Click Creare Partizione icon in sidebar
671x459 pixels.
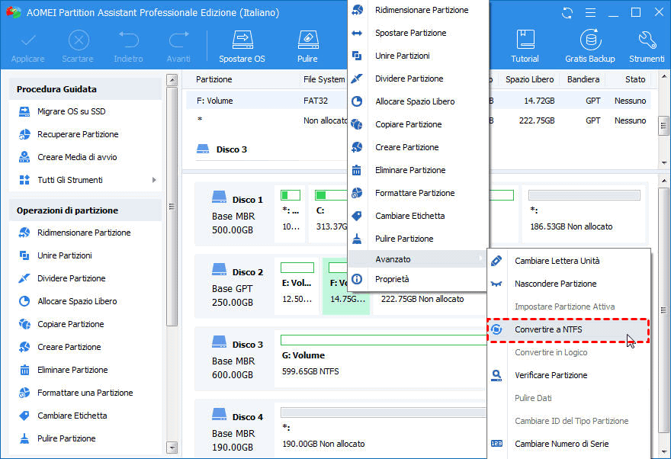24,347
